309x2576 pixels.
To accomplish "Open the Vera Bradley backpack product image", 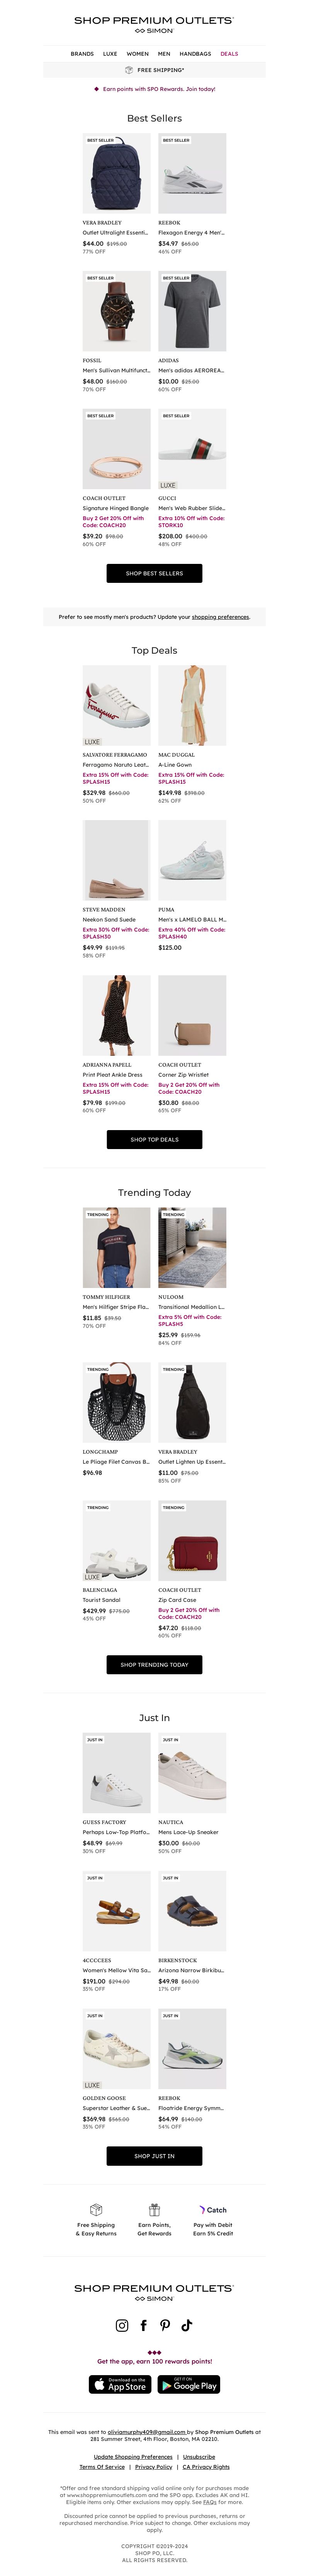I will (117, 173).
